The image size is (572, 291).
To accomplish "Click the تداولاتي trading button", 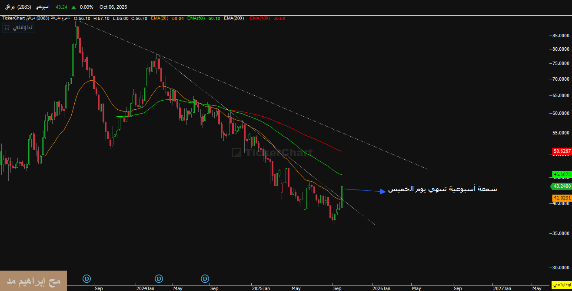I will pyautogui.click(x=23, y=27).
